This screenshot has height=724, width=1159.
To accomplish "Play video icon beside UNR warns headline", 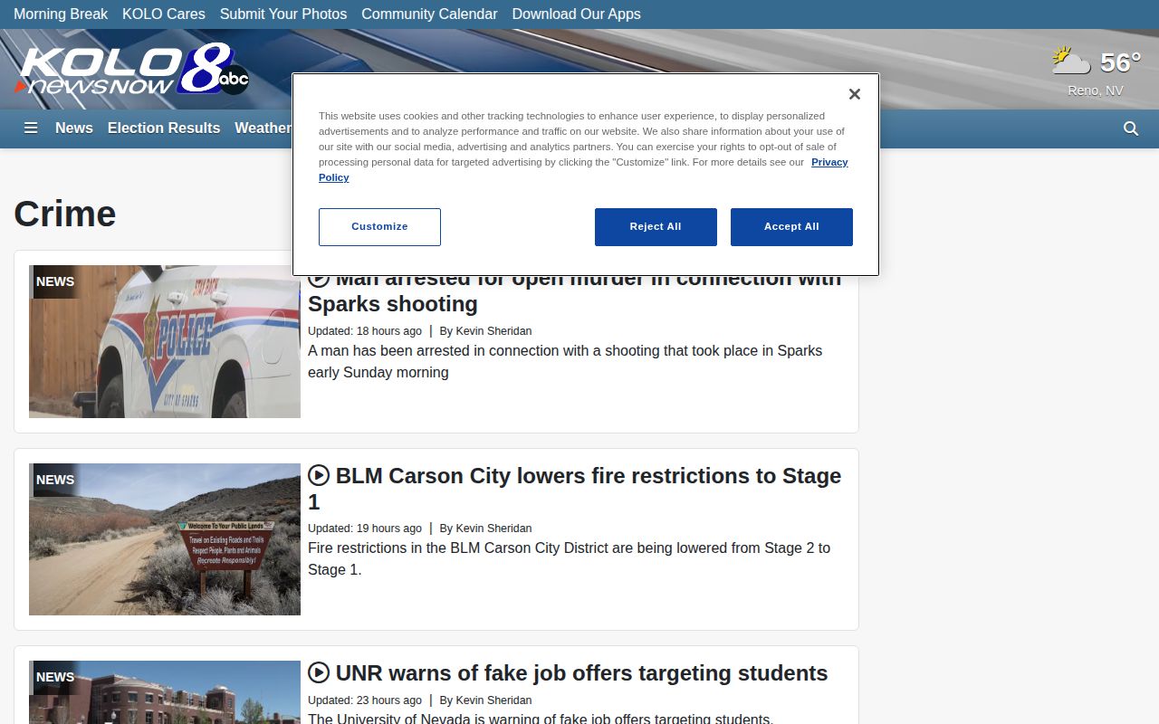I will coord(319,672).
